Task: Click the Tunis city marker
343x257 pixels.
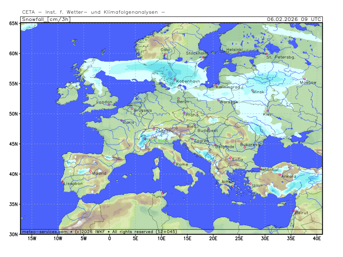Action: (162, 193)
